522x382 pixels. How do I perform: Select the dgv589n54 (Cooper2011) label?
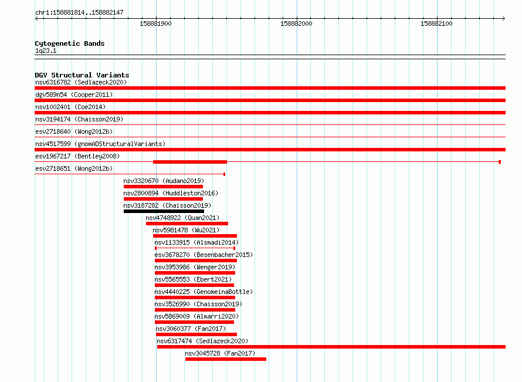[74, 94]
